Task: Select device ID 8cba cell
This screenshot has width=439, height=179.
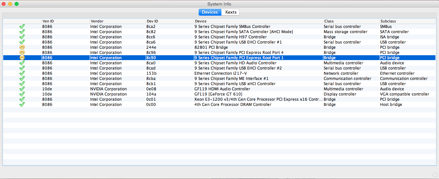Action: click(151, 79)
